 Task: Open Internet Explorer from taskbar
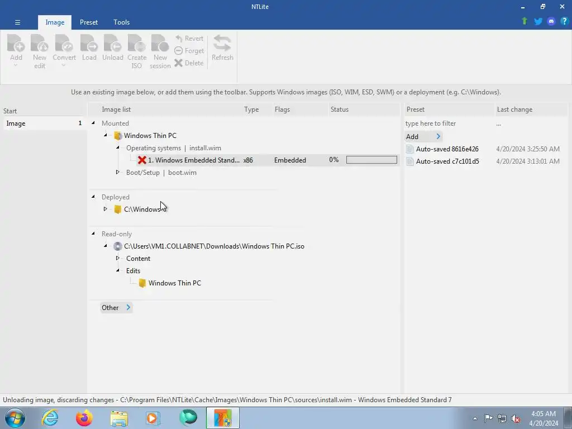pos(50,418)
